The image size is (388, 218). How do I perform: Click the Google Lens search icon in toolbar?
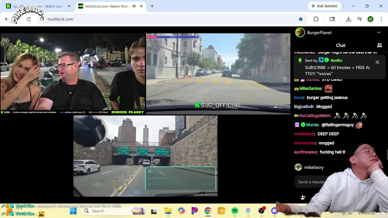332,19
